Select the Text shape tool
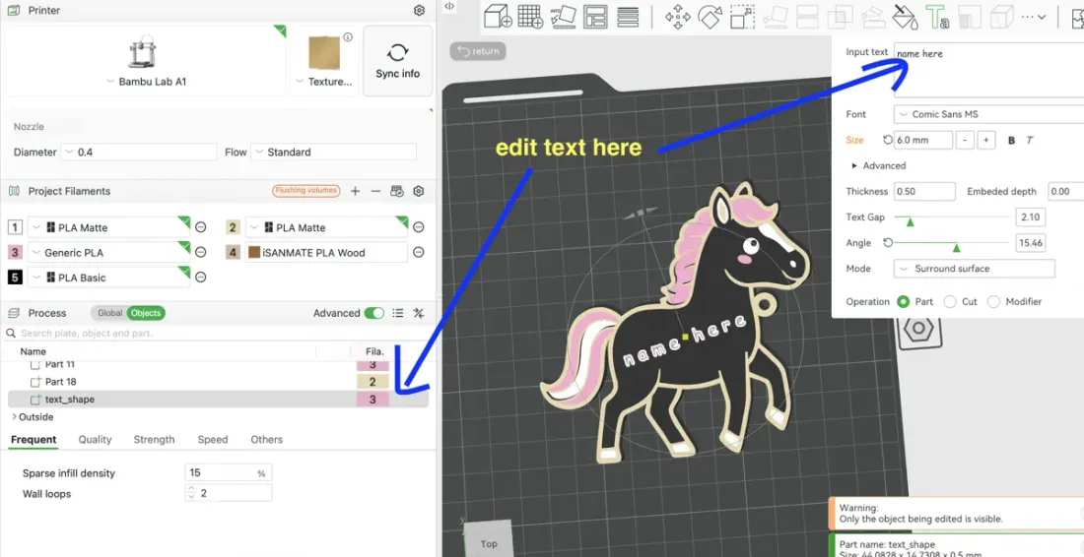This screenshot has width=1084, height=557. click(x=937, y=17)
